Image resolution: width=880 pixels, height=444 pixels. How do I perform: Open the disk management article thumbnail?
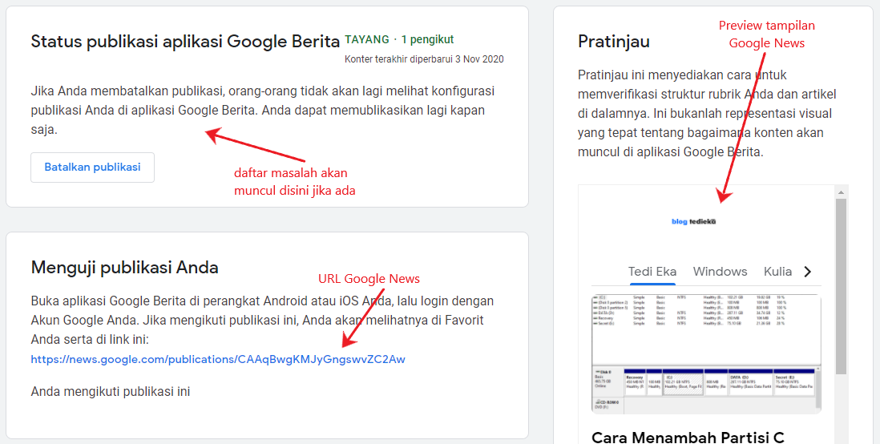coord(707,354)
